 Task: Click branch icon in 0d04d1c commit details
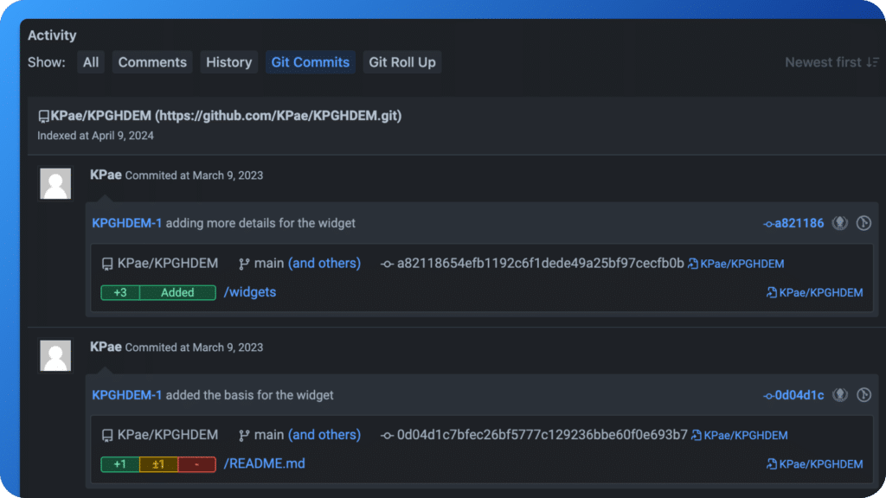pyautogui.click(x=243, y=436)
